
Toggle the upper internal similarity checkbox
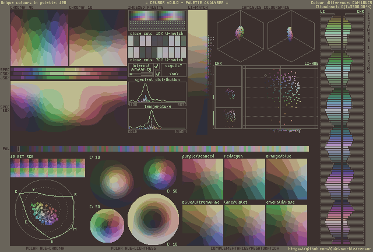click(x=156, y=66)
